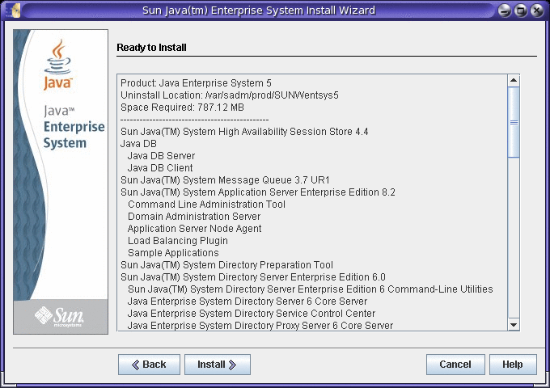
Task: Click the window menu icon in title bar
Action: pyautogui.click(x=15, y=11)
